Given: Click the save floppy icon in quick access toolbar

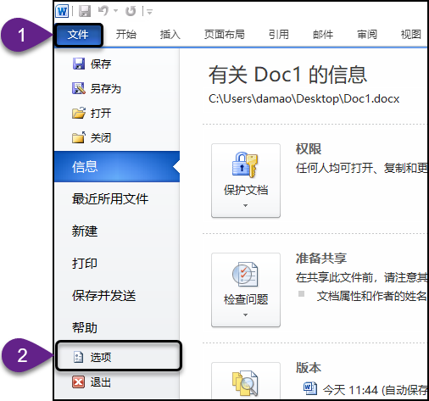Looking at the screenshot, I should pos(85,11).
